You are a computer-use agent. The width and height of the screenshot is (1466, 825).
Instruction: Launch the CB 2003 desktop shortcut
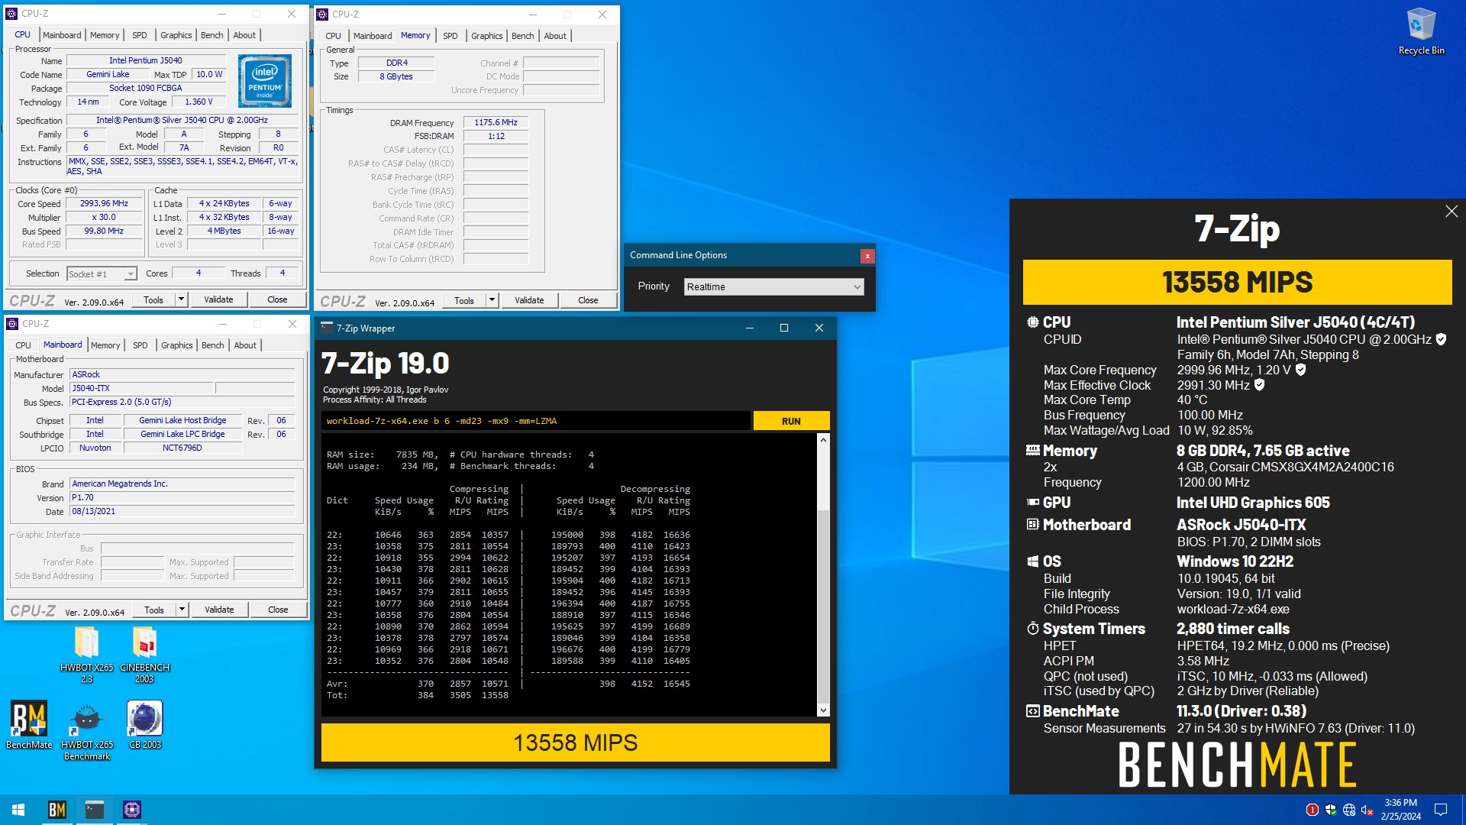(x=144, y=725)
